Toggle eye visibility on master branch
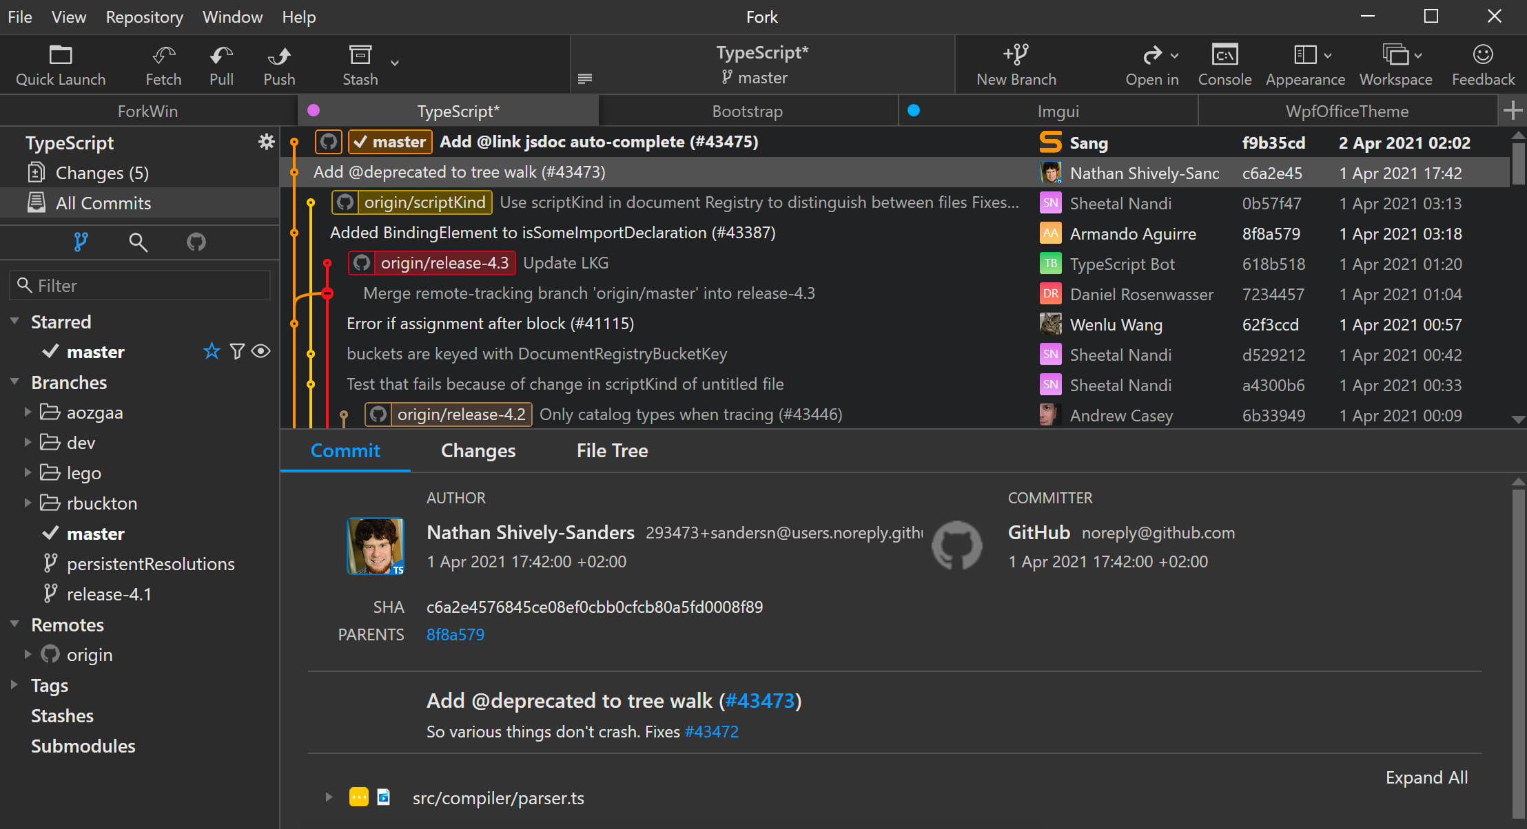The height and width of the screenshot is (829, 1527). (259, 351)
